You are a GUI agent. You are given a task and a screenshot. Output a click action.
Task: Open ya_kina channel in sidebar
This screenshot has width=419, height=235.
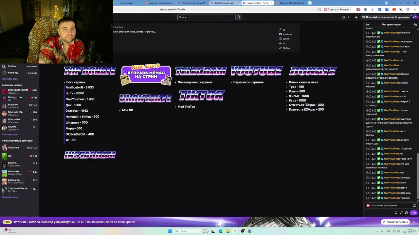(x=20, y=128)
